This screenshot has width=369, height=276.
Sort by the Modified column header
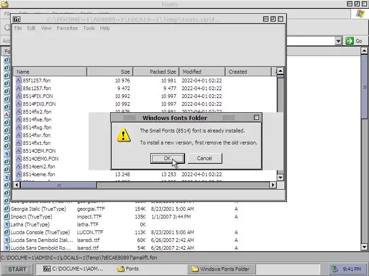click(x=202, y=72)
